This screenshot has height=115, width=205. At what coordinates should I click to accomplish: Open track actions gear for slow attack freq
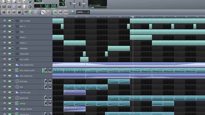4,65
